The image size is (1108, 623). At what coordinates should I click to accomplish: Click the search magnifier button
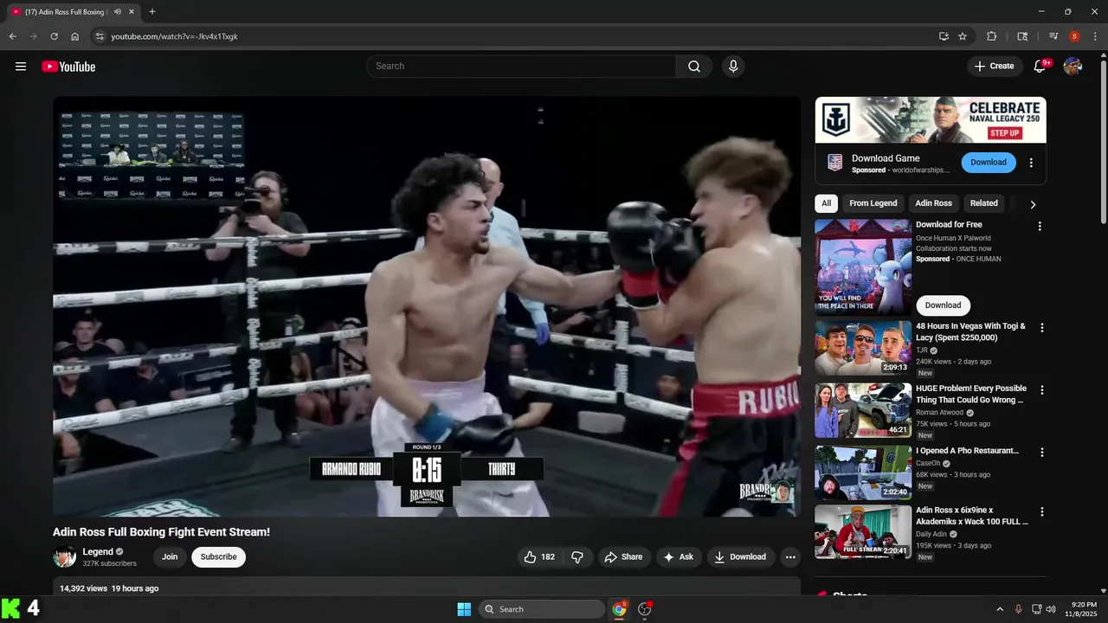pos(694,67)
